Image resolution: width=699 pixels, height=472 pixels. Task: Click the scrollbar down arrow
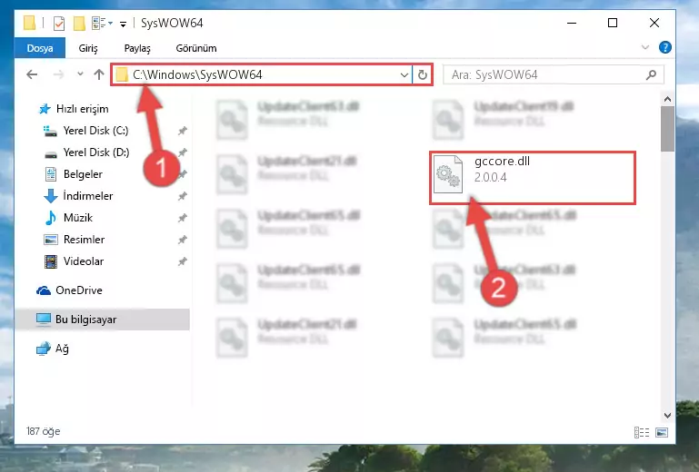pos(667,416)
